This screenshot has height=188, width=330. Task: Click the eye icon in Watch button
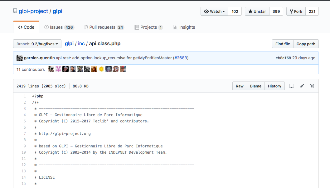click(x=206, y=11)
